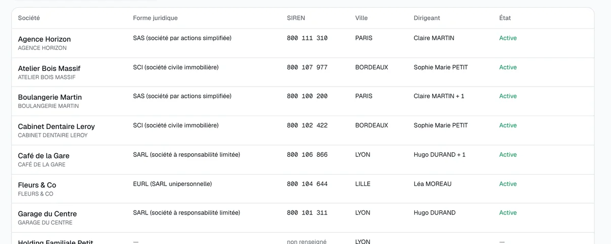Sort by the Forme juridique header
This screenshot has height=244, width=611.
[155, 18]
